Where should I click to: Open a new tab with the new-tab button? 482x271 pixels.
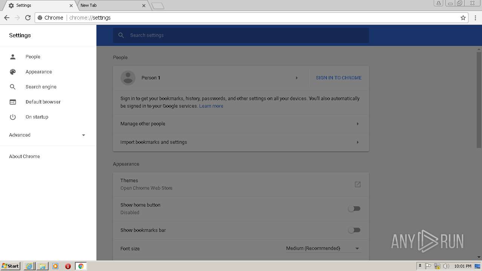point(158,6)
